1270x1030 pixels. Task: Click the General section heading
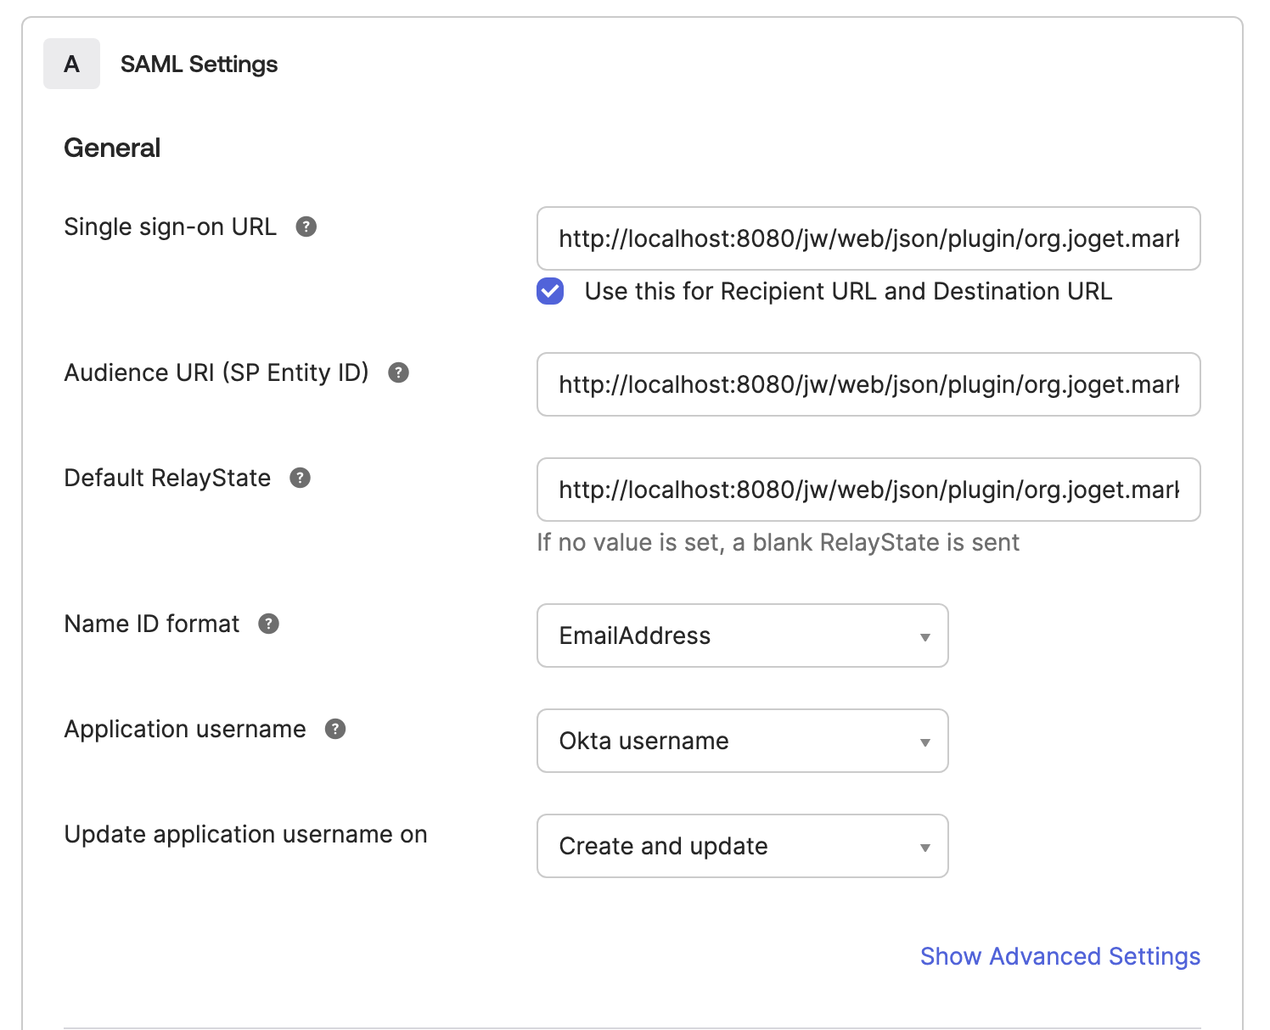coord(112,148)
